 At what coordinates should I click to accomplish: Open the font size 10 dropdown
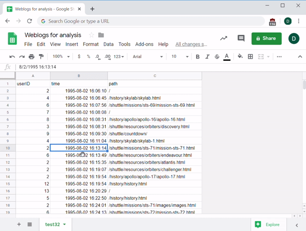tap(180, 57)
